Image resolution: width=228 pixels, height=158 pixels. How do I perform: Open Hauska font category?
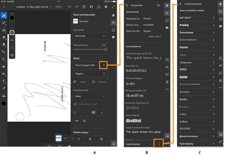[197, 47]
